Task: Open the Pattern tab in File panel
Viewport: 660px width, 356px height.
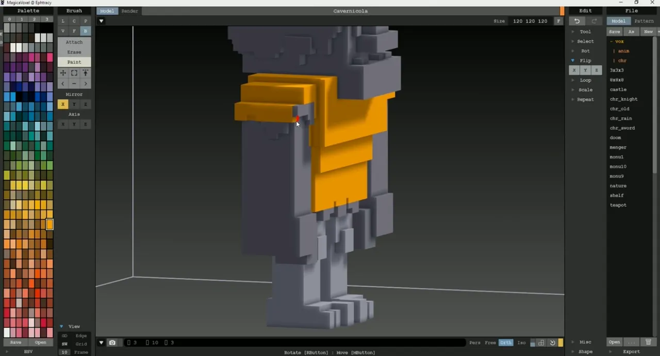Action: (644, 21)
